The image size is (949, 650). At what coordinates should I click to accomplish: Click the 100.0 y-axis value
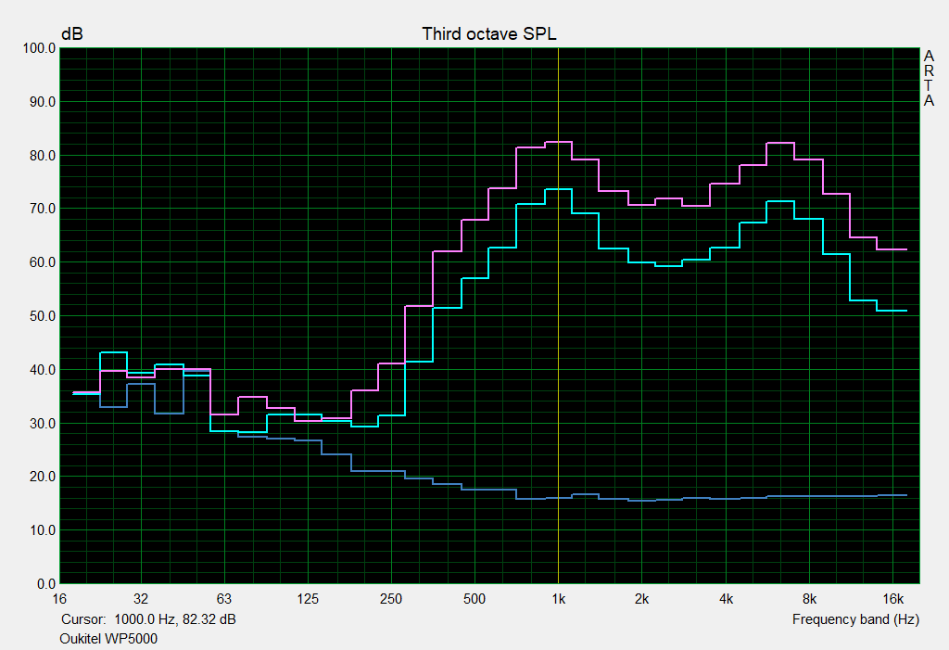click(39, 48)
